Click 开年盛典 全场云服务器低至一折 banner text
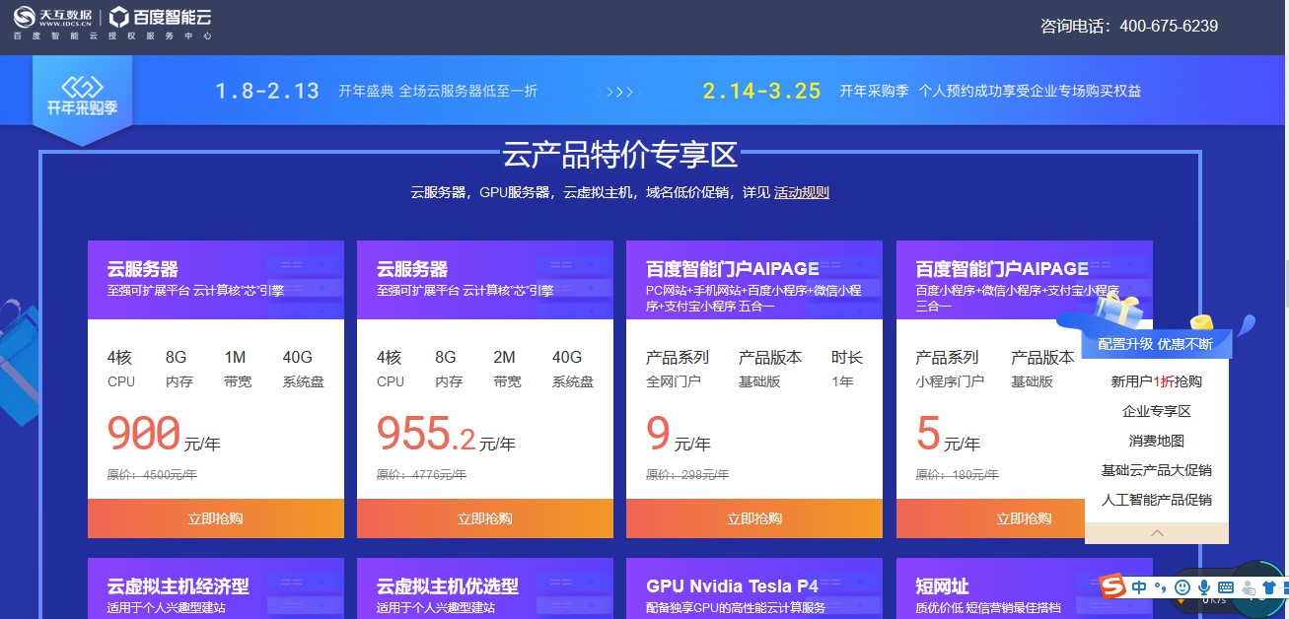 [438, 91]
